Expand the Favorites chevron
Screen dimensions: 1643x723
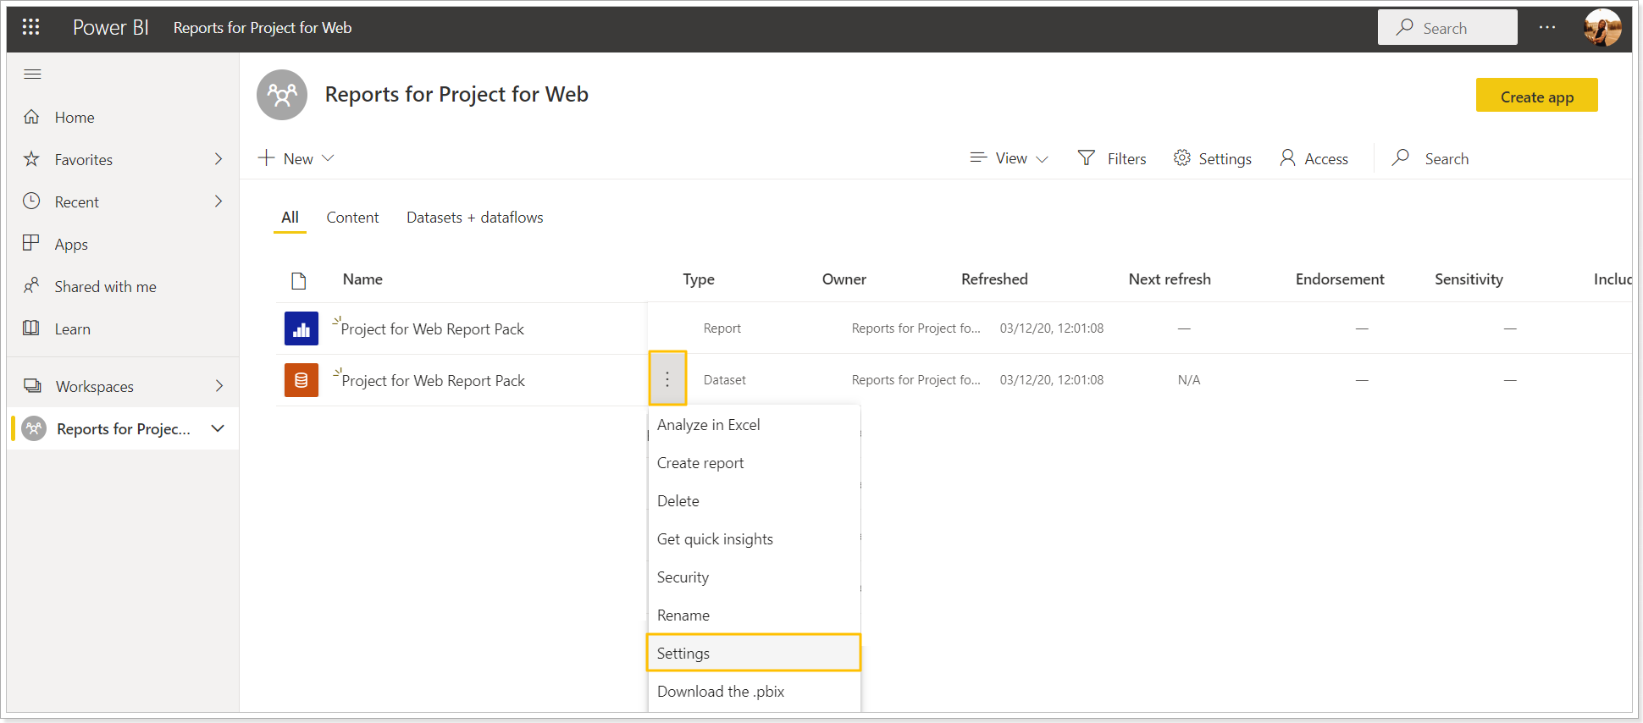coord(219,159)
